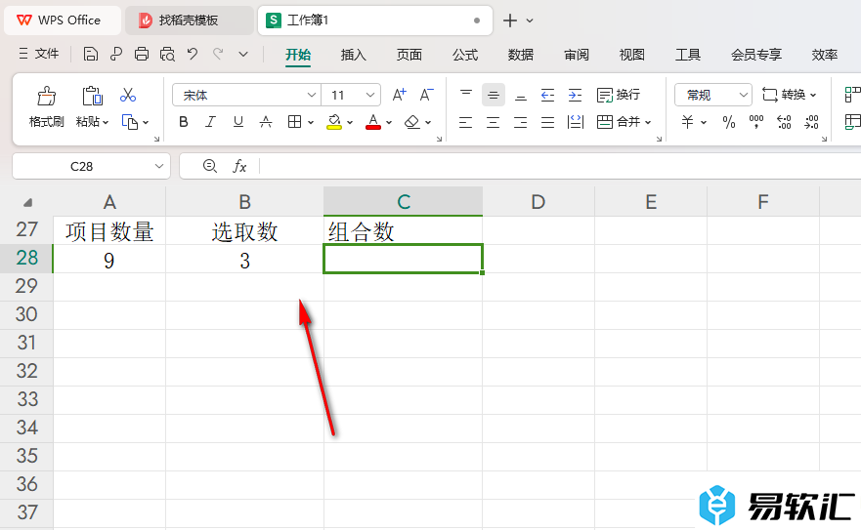
Task: Toggle wrap text (换行)
Action: 619,95
